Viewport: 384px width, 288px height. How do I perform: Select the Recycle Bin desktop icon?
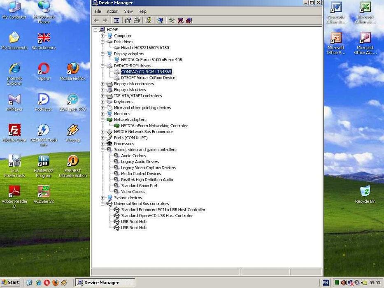click(x=365, y=195)
